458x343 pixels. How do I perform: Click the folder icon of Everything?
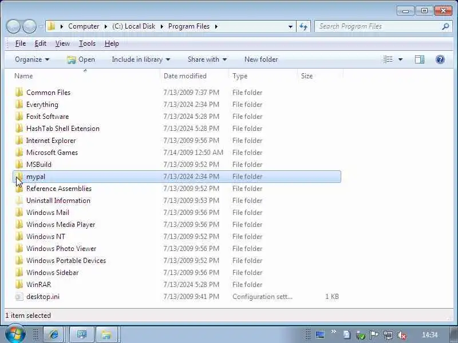coord(19,105)
